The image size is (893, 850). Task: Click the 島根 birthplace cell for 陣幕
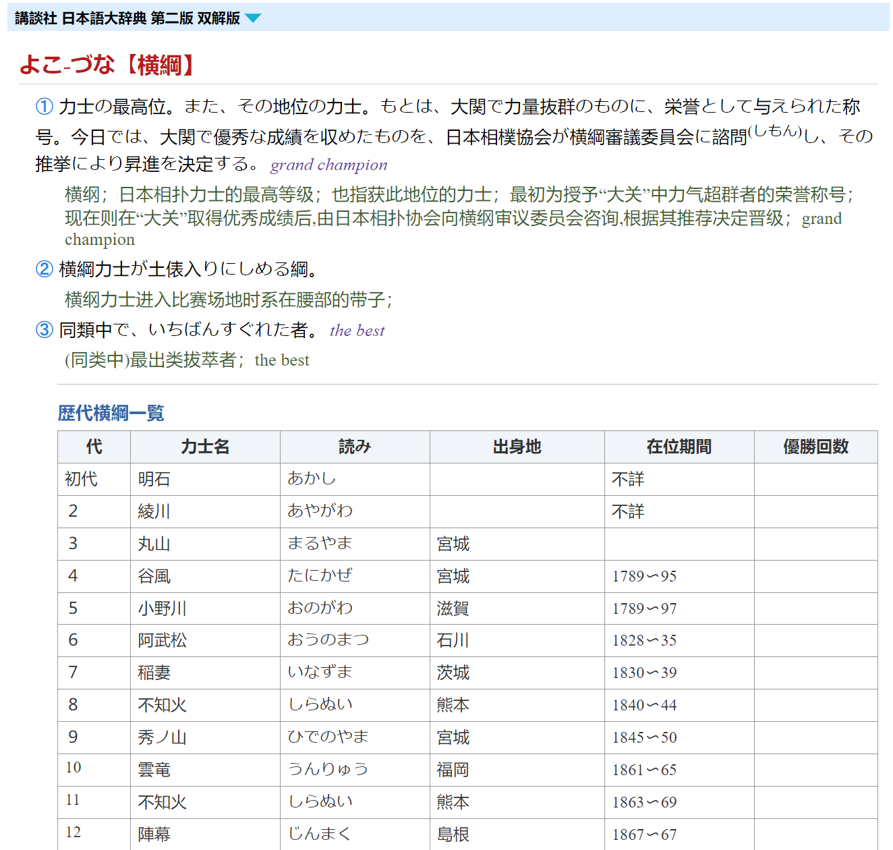tap(517, 834)
